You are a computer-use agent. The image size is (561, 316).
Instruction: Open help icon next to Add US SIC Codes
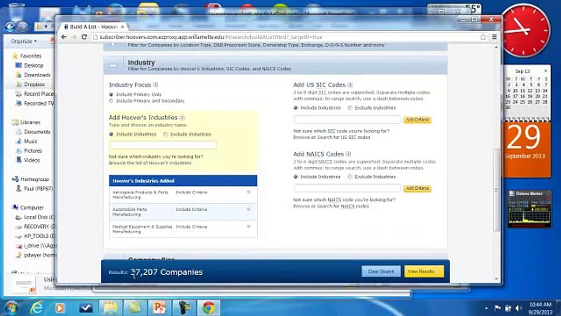click(x=350, y=85)
